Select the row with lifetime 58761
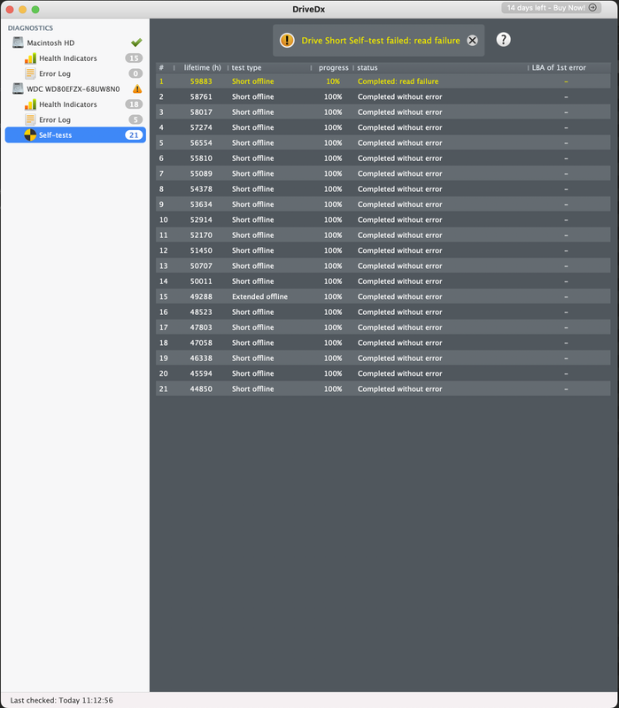 click(x=383, y=96)
